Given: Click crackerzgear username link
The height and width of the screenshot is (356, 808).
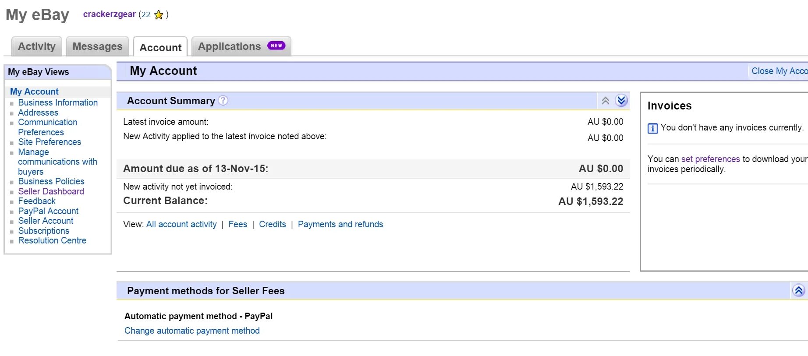Looking at the screenshot, I should [109, 14].
